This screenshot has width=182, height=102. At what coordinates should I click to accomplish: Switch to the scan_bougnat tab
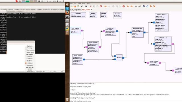pos(75,10)
